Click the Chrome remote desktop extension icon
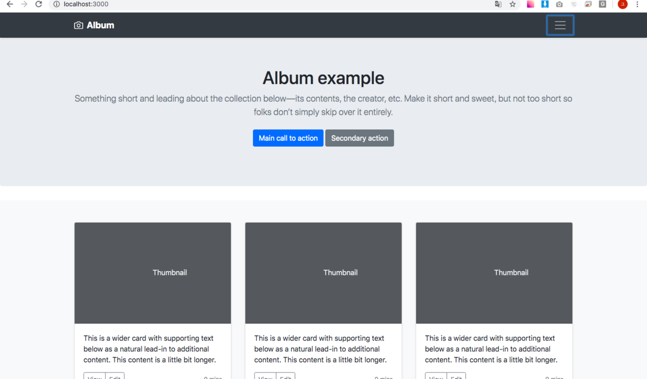Image resolution: width=647 pixels, height=379 pixels. point(588,4)
